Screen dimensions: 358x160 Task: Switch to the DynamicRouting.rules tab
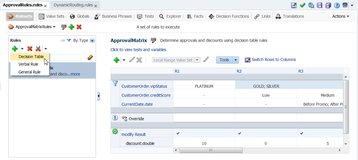pyautogui.click(x=73, y=5)
